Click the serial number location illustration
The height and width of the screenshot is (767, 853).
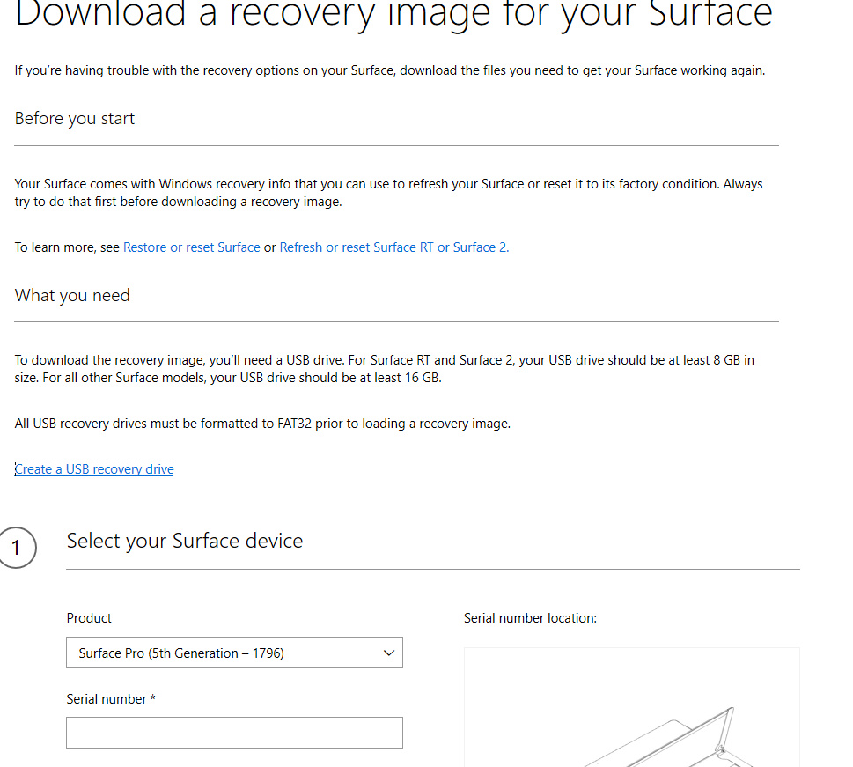click(x=631, y=708)
